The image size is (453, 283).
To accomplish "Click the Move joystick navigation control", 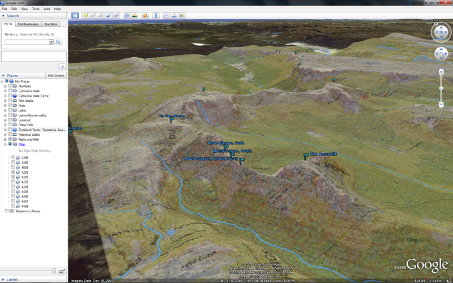I will click(x=441, y=54).
